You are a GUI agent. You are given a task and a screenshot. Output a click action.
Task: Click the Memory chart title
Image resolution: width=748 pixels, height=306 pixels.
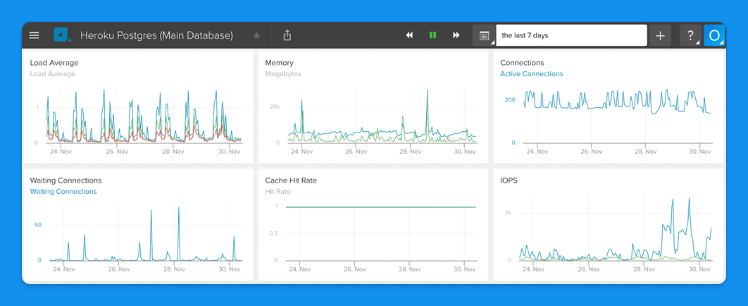coord(280,63)
